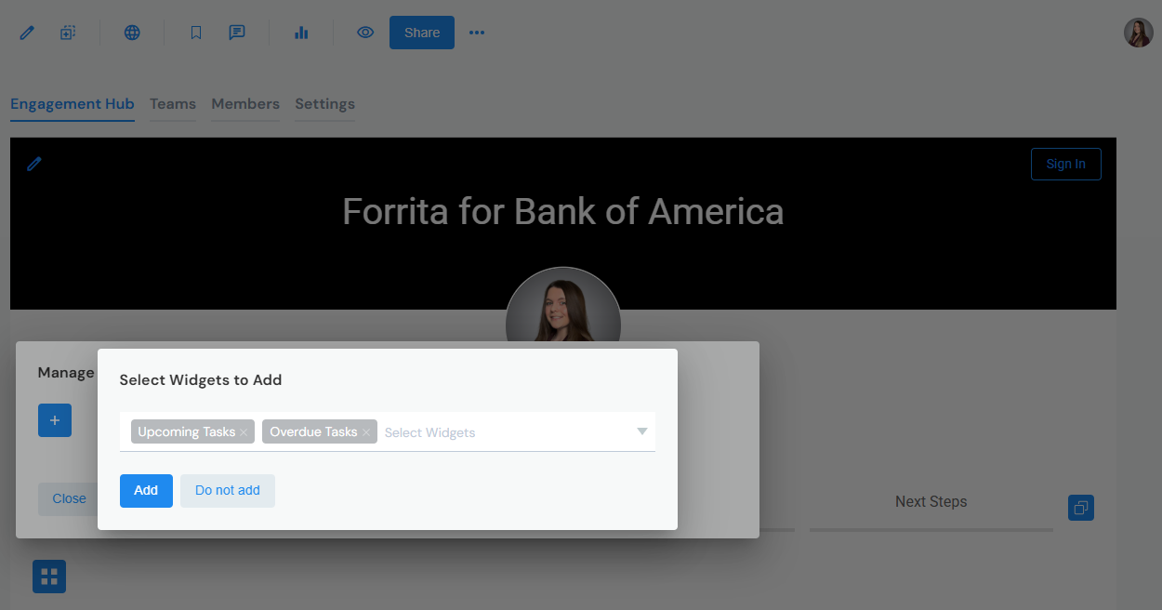Click the Forrita for Bank of America title
Screen dimensions: 1162x610
563,212
